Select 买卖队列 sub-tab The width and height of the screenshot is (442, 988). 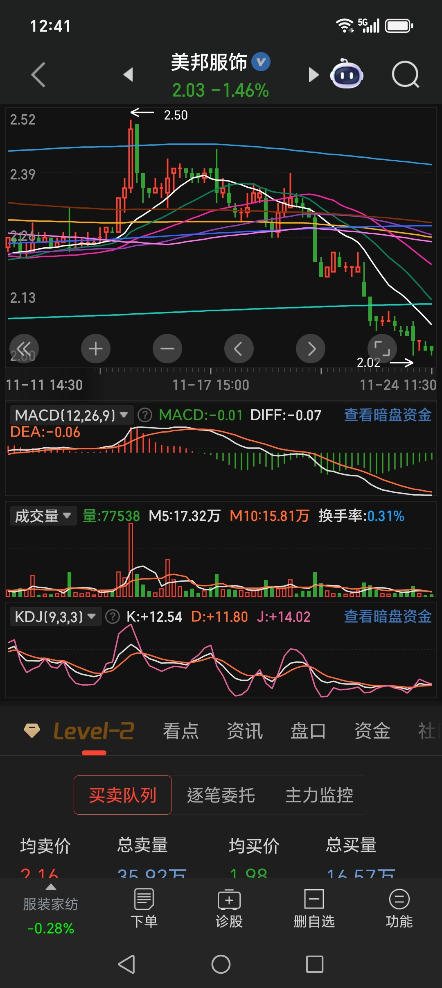click(x=123, y=795)
